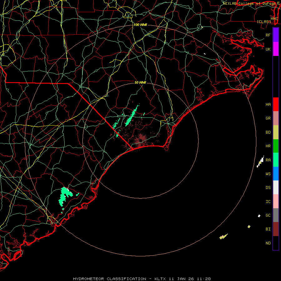Click the RF purple legend swatch
281x281 pixels.
tap(276, 35)
